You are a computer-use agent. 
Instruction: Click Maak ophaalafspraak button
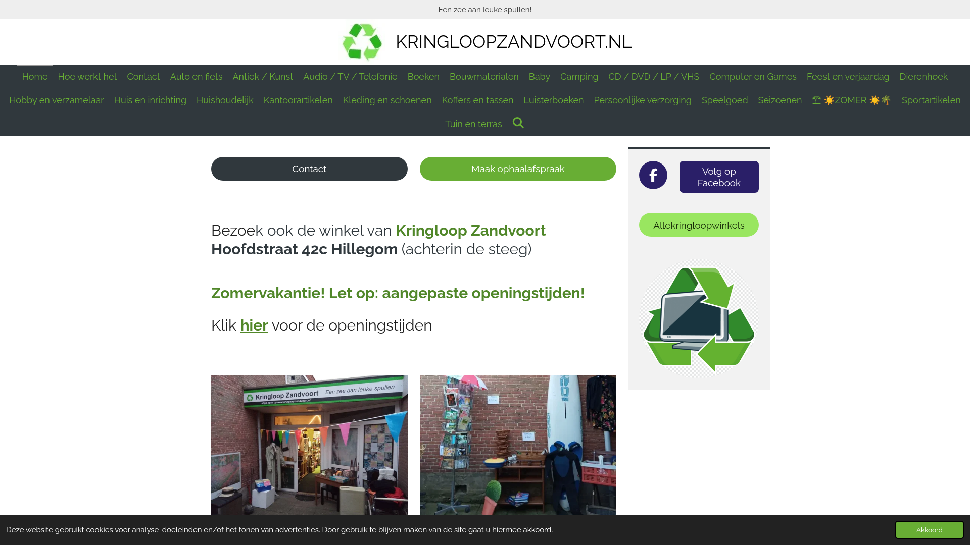[518, 169]
